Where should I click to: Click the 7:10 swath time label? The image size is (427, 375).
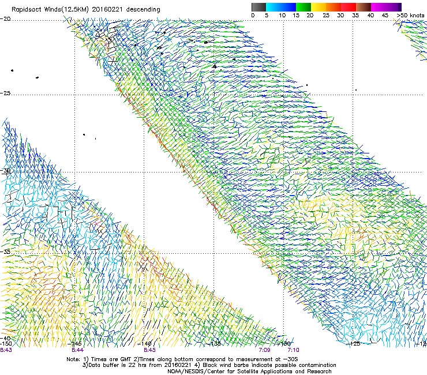coord(293,350)
